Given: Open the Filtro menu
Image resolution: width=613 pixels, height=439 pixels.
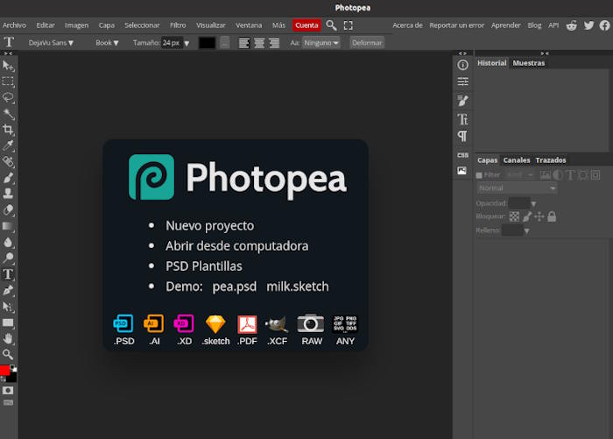Looking at the screenshot, I should [x=178, y=25].
